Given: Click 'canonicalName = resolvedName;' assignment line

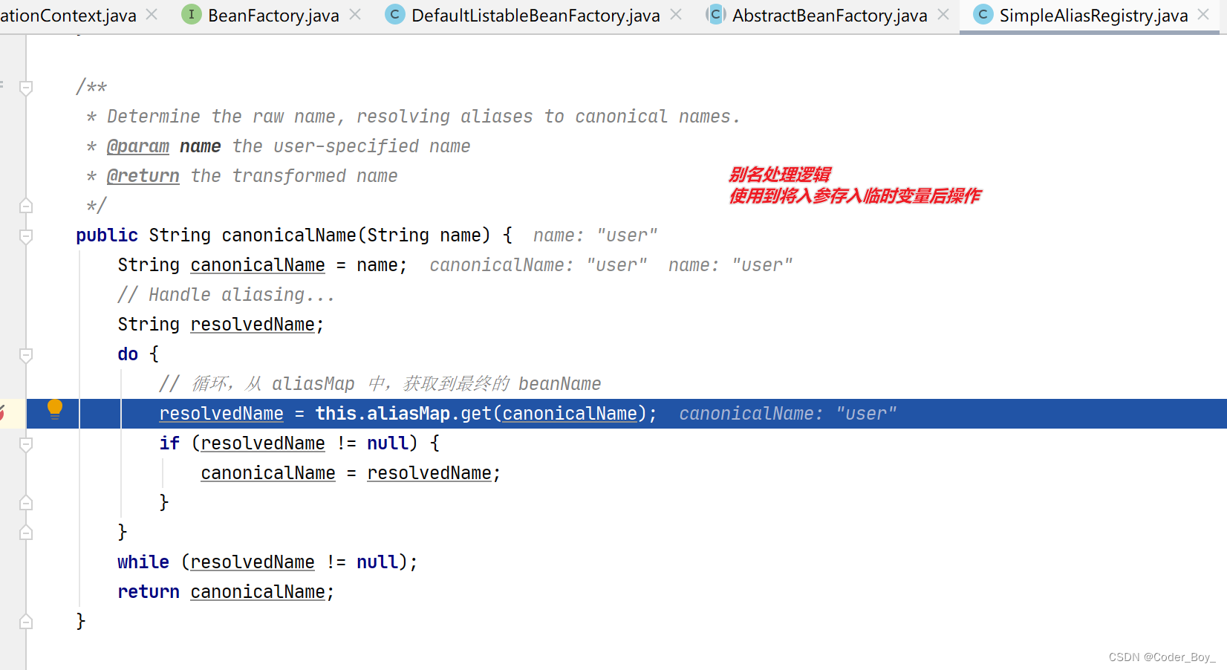Looking at the screenshot, I should tap(351, 473).
